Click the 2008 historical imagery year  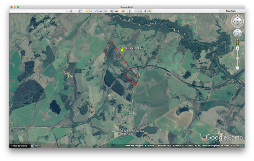(x=37, y=146)
